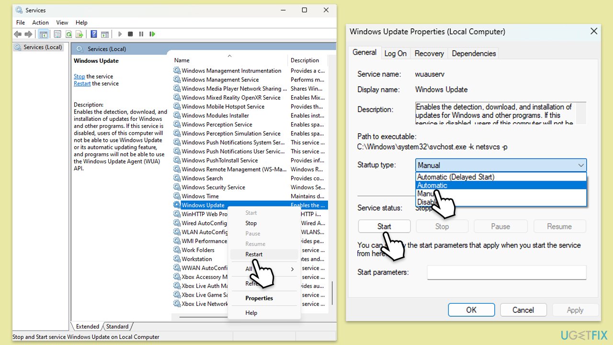This screenshot has height=345, width=613.
Task: Click the Pause Service toolbar icon
Action: pyautogui.click(x=141, y=34)
